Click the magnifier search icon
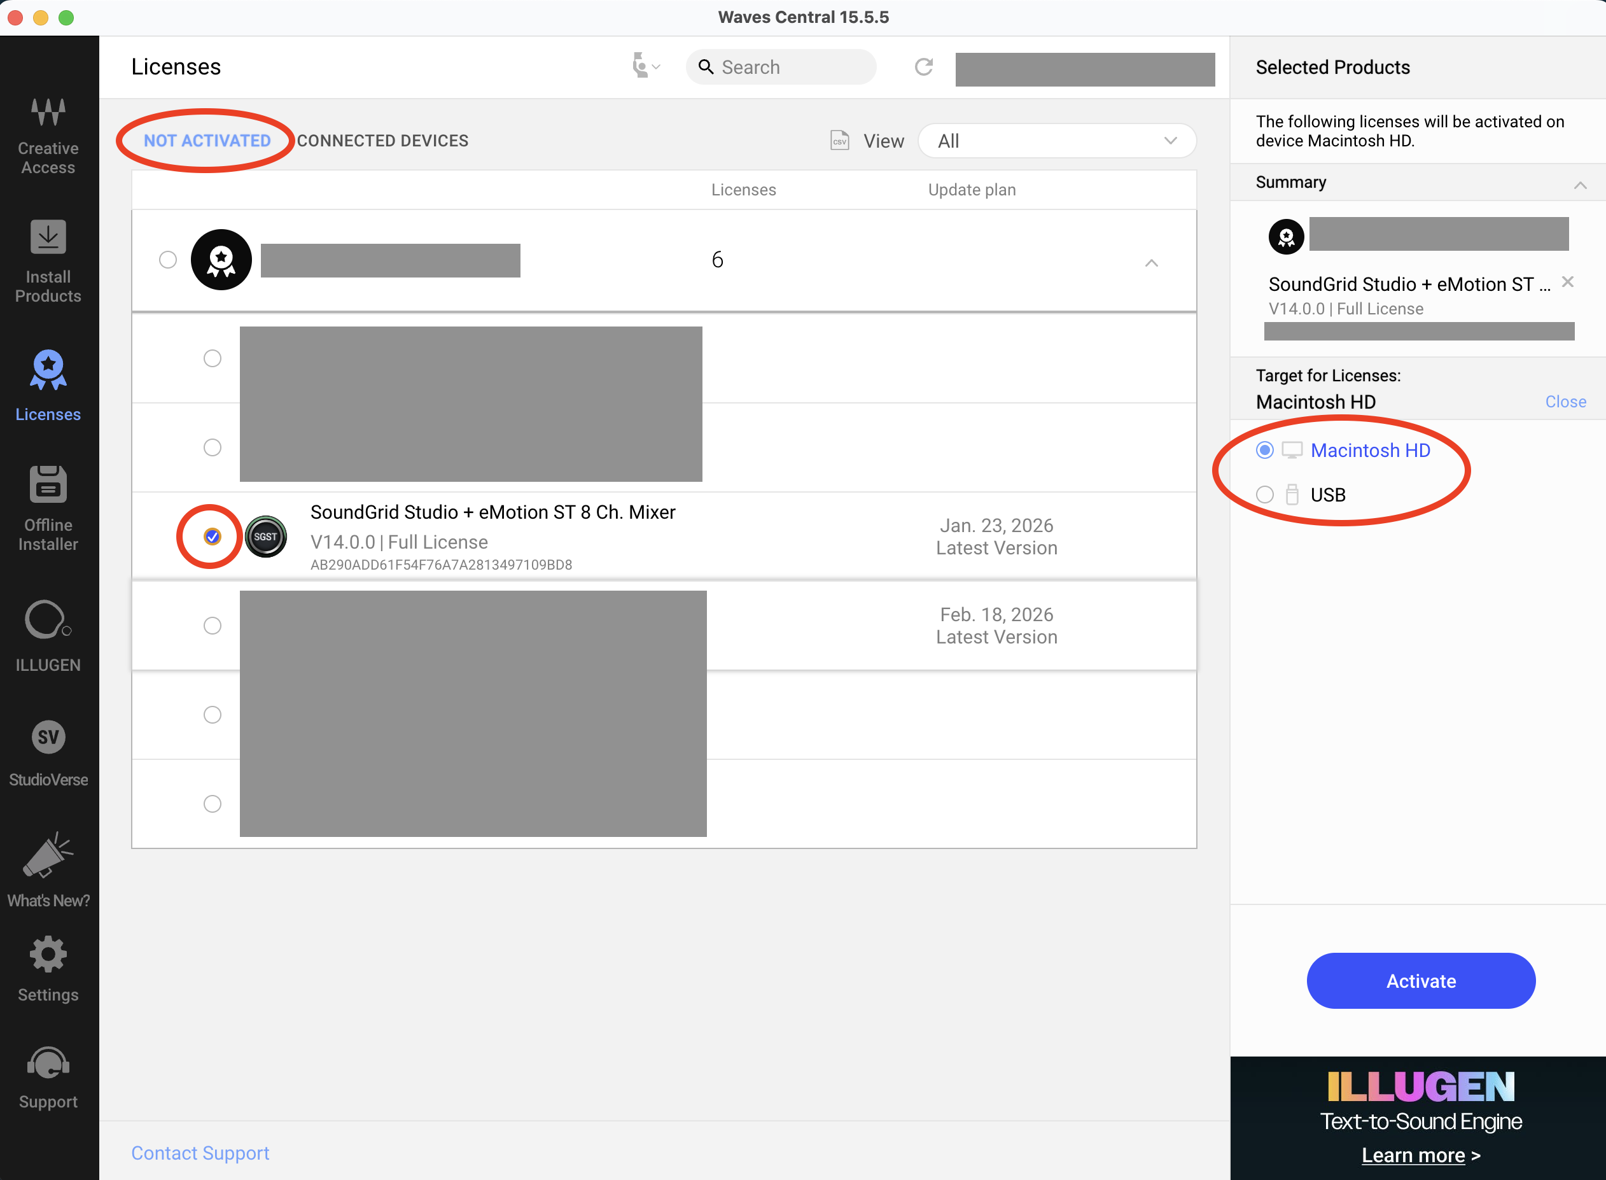This screenshot has width=1606, height=1180. [706, 67]
